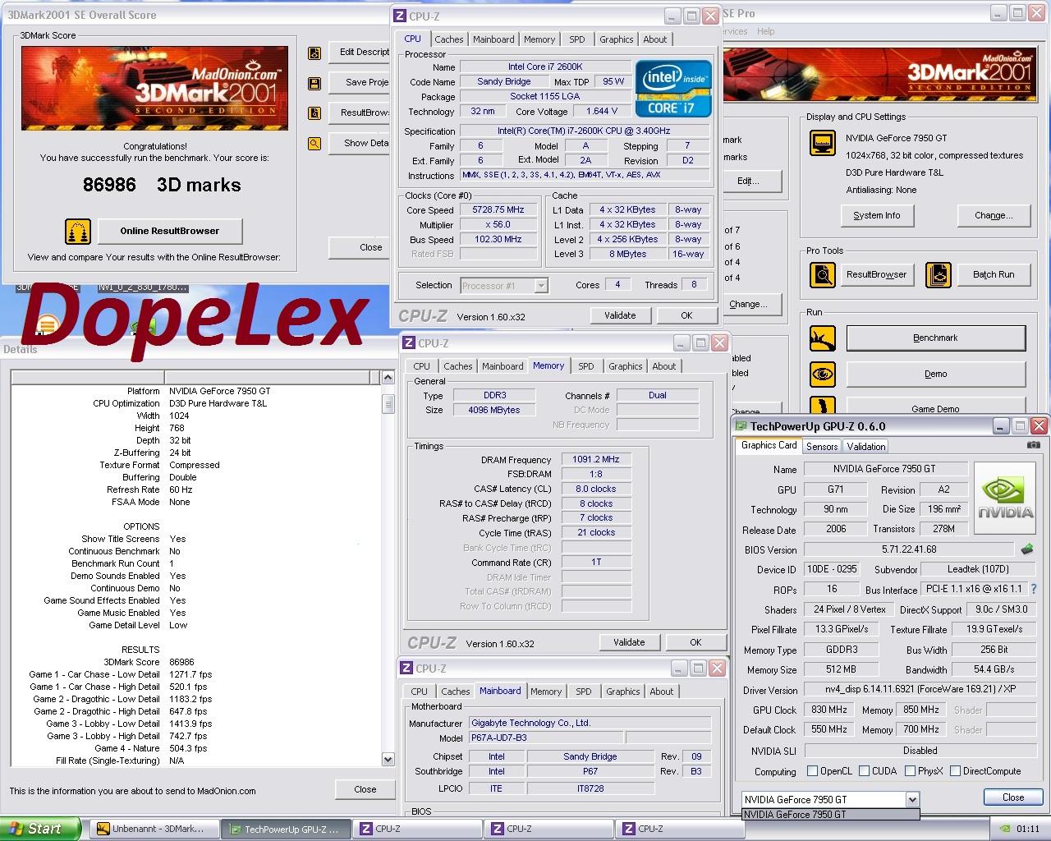Open the SPD tab in middle CPU-Z window
Screen dimensions: 1051x841
click(585, 366)
